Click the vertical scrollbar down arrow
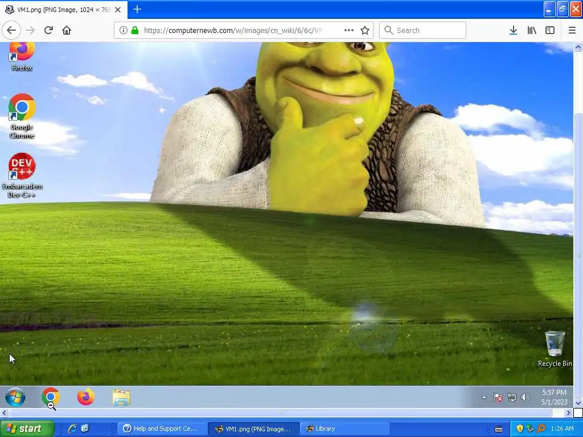 (x=578, y=403)
